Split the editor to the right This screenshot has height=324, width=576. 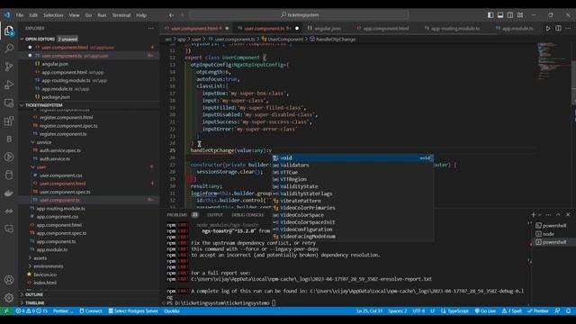coord(558,28)
